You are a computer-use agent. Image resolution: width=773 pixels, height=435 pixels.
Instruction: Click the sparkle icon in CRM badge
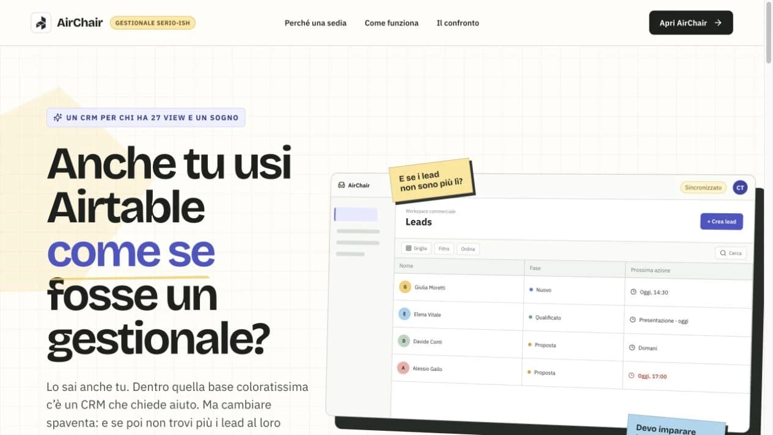tap(58, 117)
